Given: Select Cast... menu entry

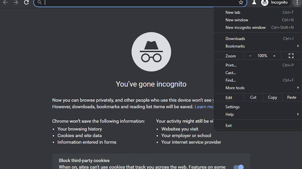Looking at the screenshot, I should (x=258, y=73).
